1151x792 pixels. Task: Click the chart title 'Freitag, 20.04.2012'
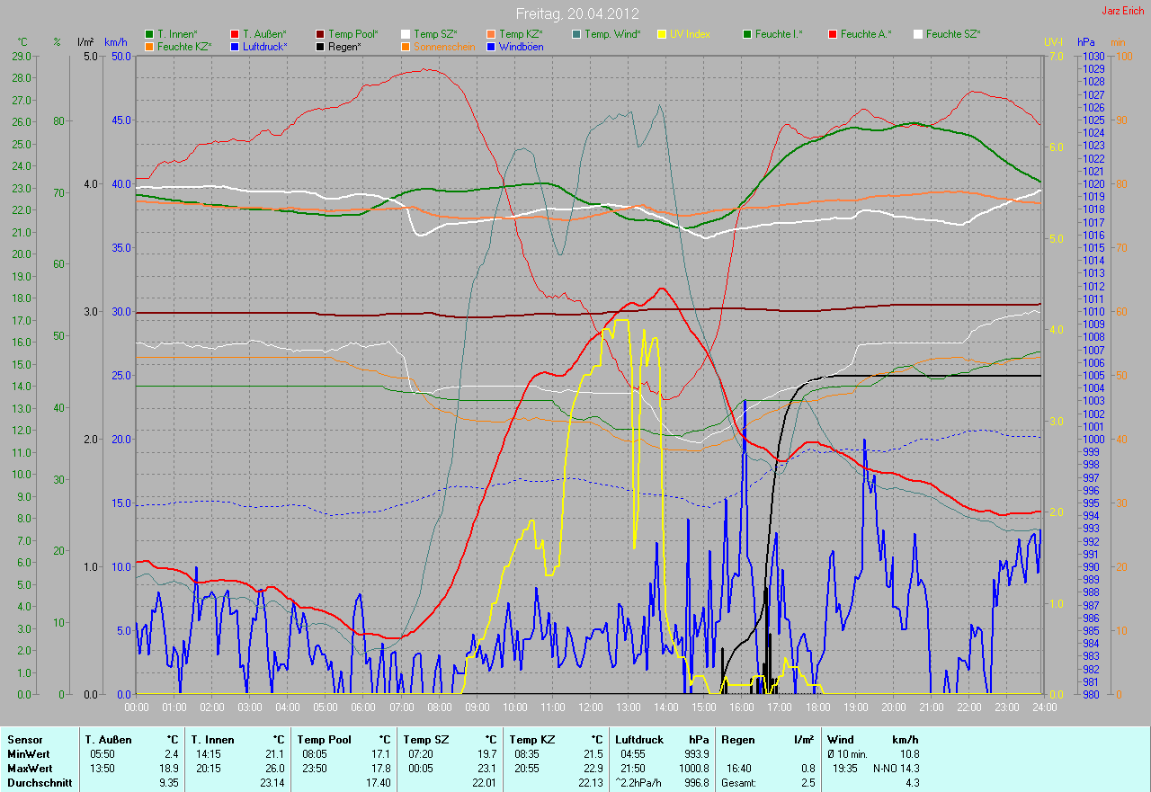click(577, 14)
